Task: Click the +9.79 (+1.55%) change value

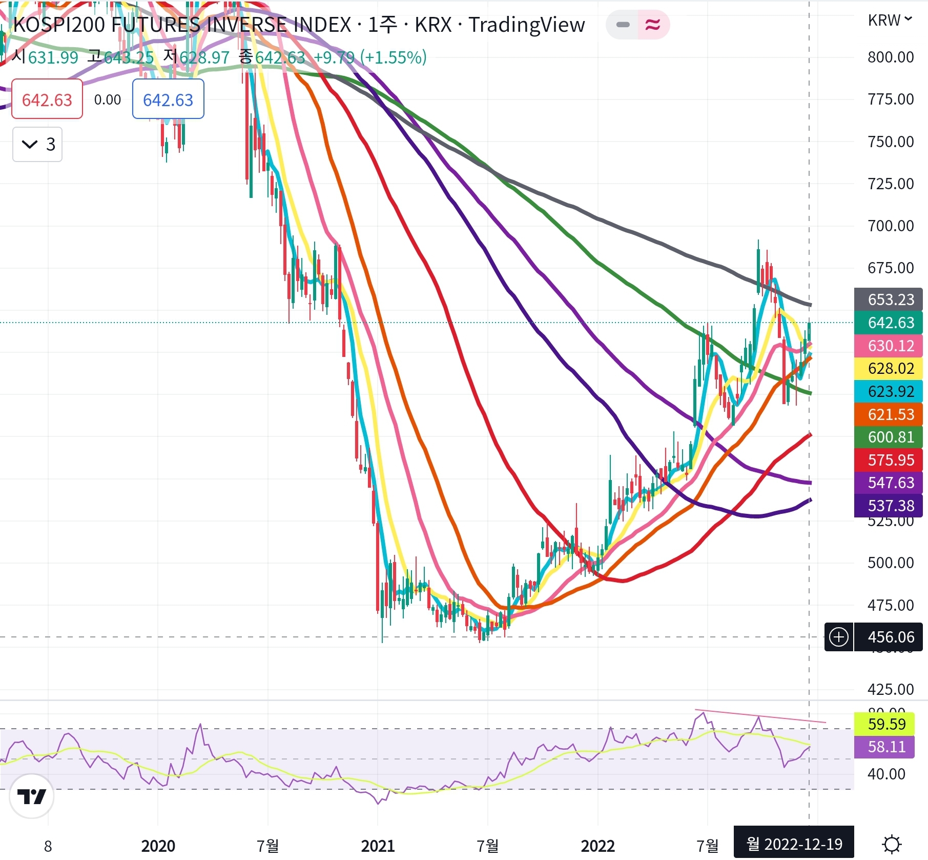Action: (370, 57)
